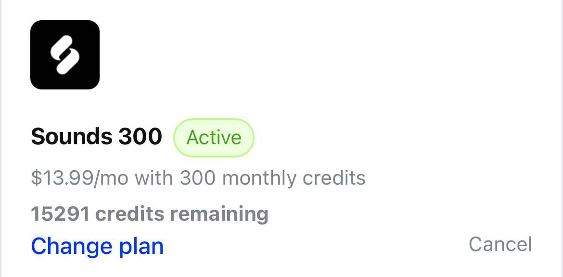Click the white S symbol in logo

[x=65, y=55]
